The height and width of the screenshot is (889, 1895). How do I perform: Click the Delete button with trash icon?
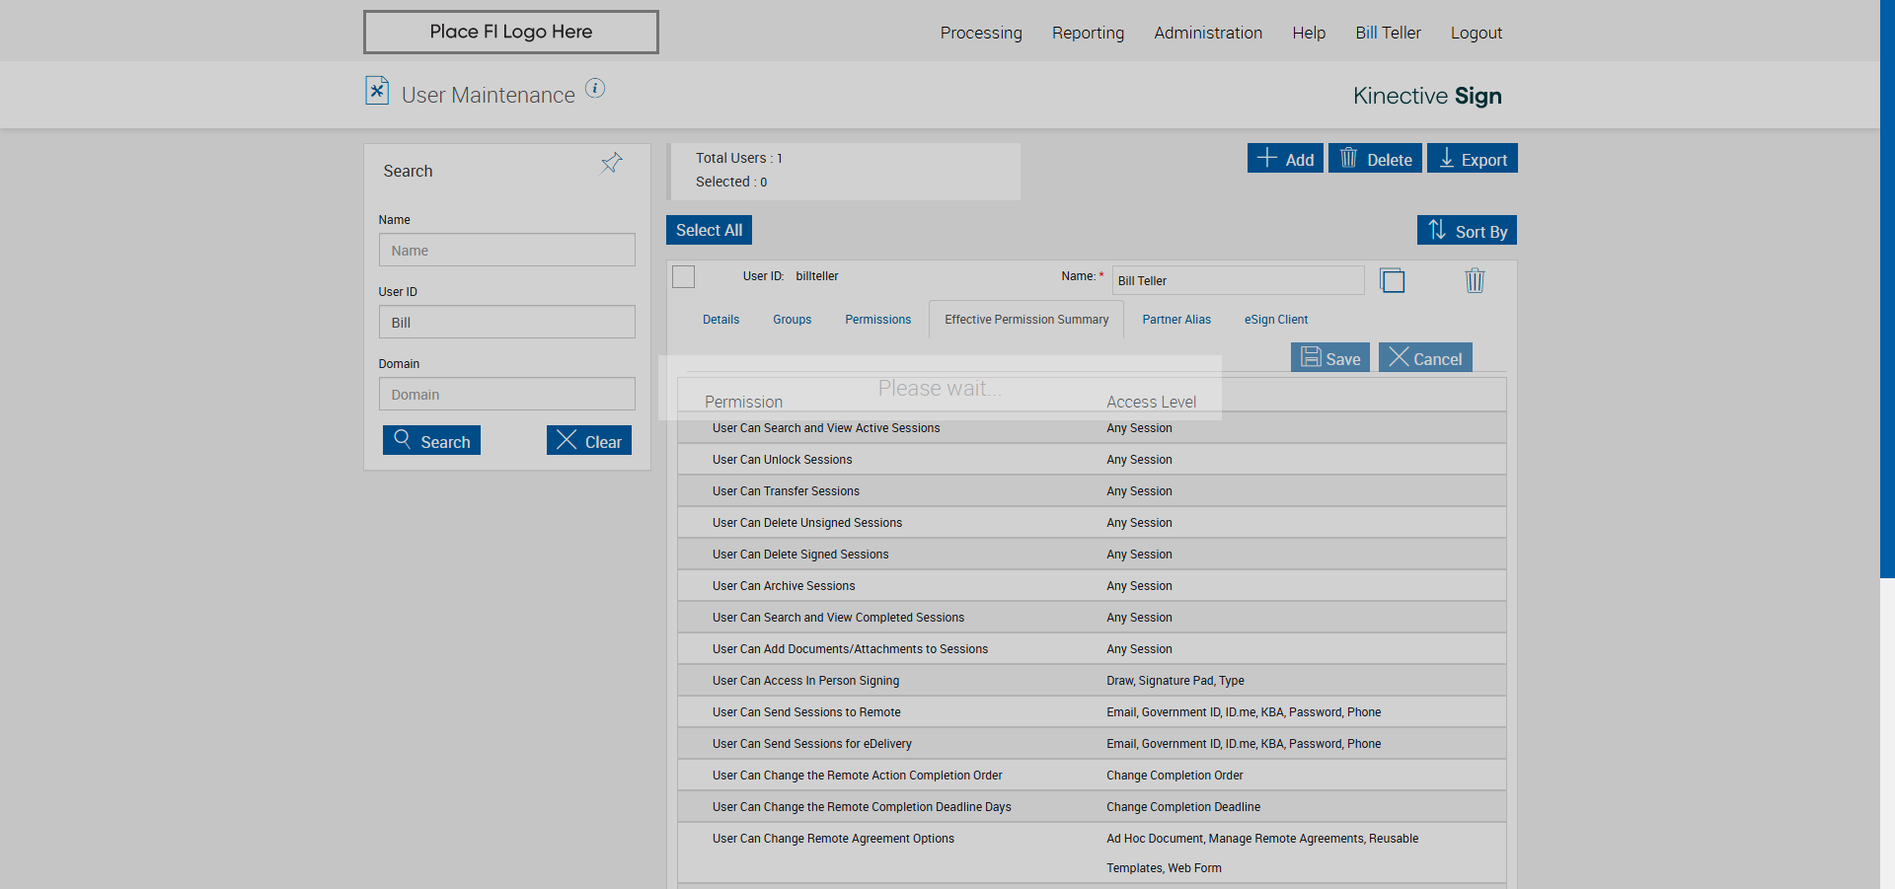[1375, 159]
